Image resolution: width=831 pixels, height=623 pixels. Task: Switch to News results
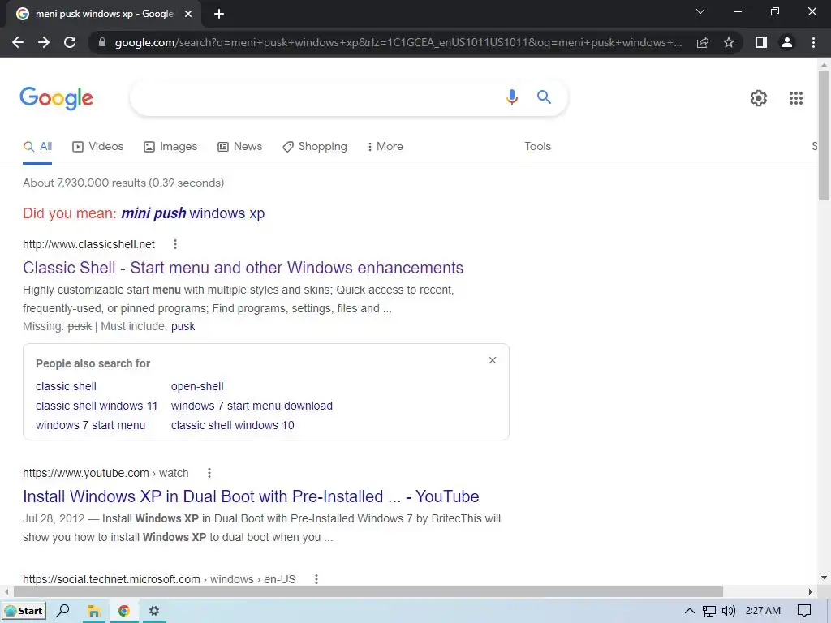(240, 146)
